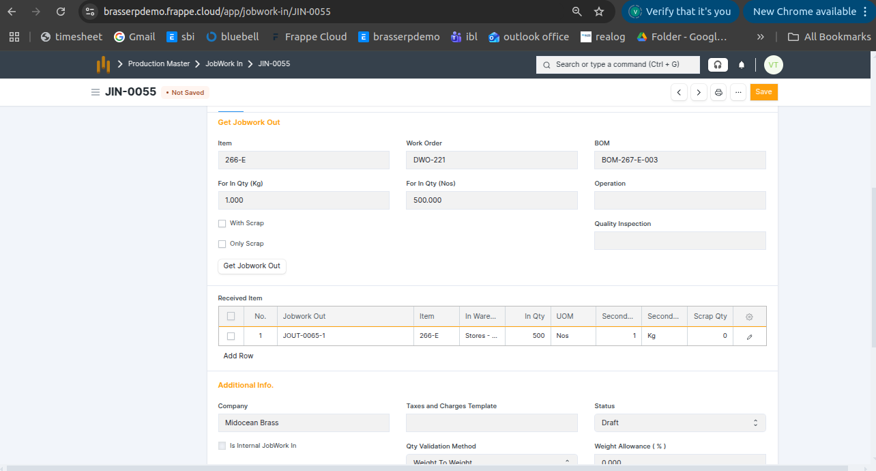Viewport: 876px width, 471px height.
Task: Click the table settings gear icon
Action: tap(749, 317)
